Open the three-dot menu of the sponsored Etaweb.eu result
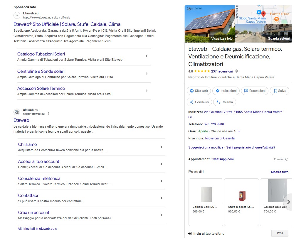306x238 pixels. 74,18
